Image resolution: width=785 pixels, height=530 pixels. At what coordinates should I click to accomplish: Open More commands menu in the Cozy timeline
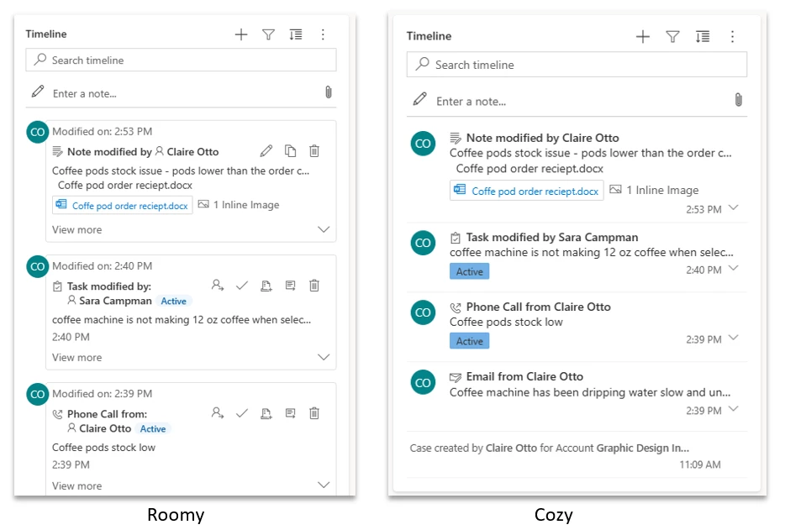coord(732,36)
